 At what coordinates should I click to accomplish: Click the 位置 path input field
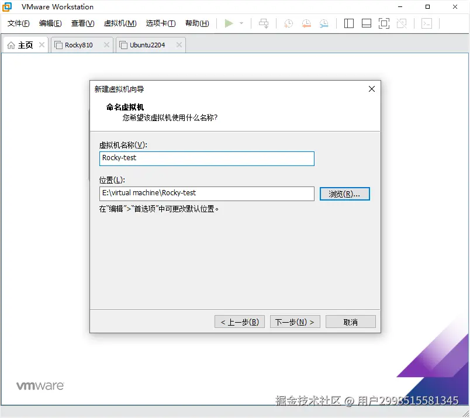coord(207,194)
